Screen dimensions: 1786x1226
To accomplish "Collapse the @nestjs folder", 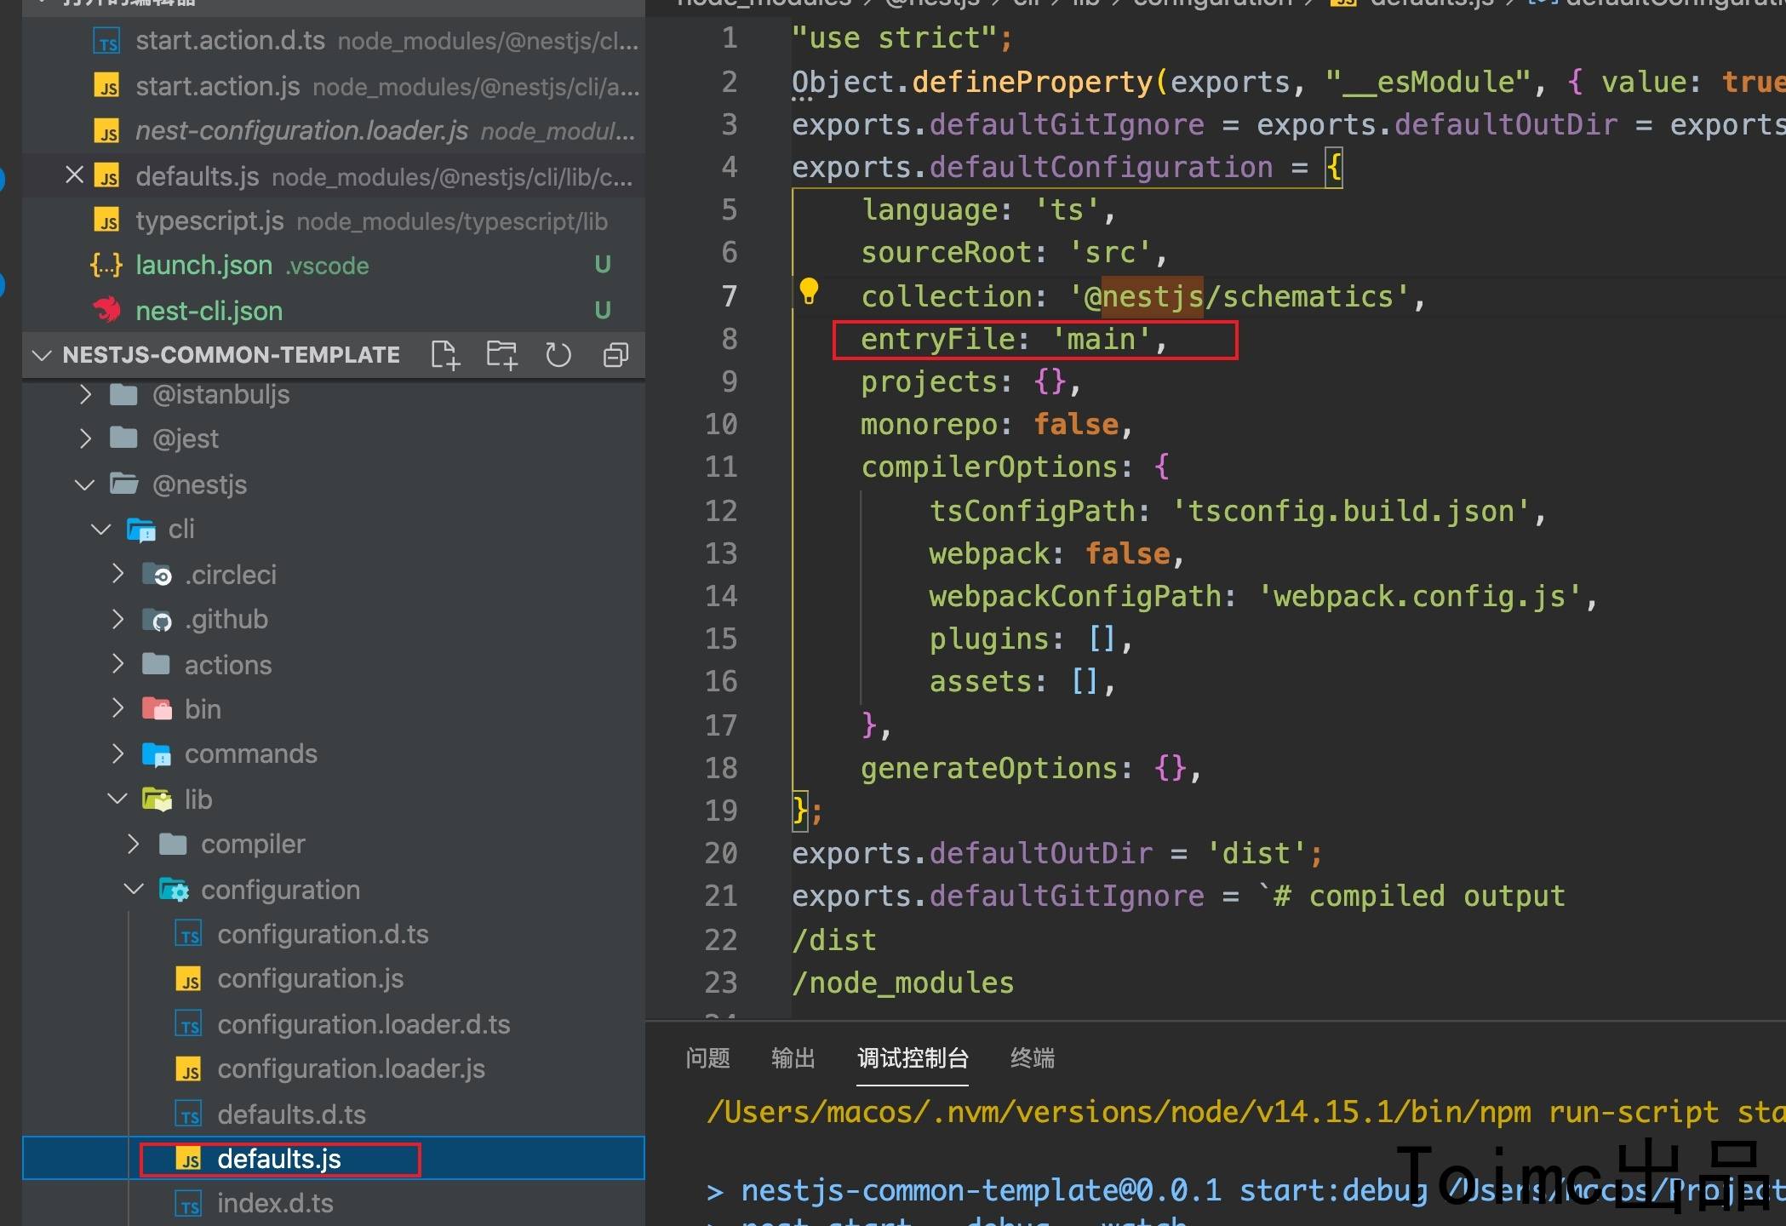I will point(84,484).
